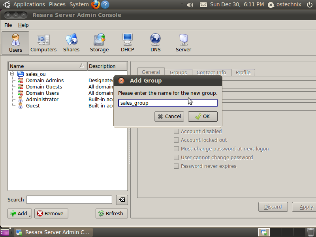Image resolution: width=316 pixels, height=237 pixels.
Task: Open the Shares section
Action: tap(71, 43)
